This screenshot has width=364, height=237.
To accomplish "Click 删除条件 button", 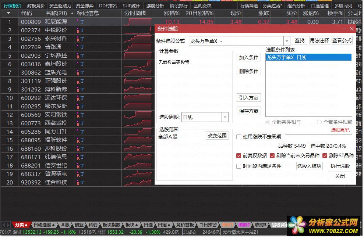I will 249,71.
